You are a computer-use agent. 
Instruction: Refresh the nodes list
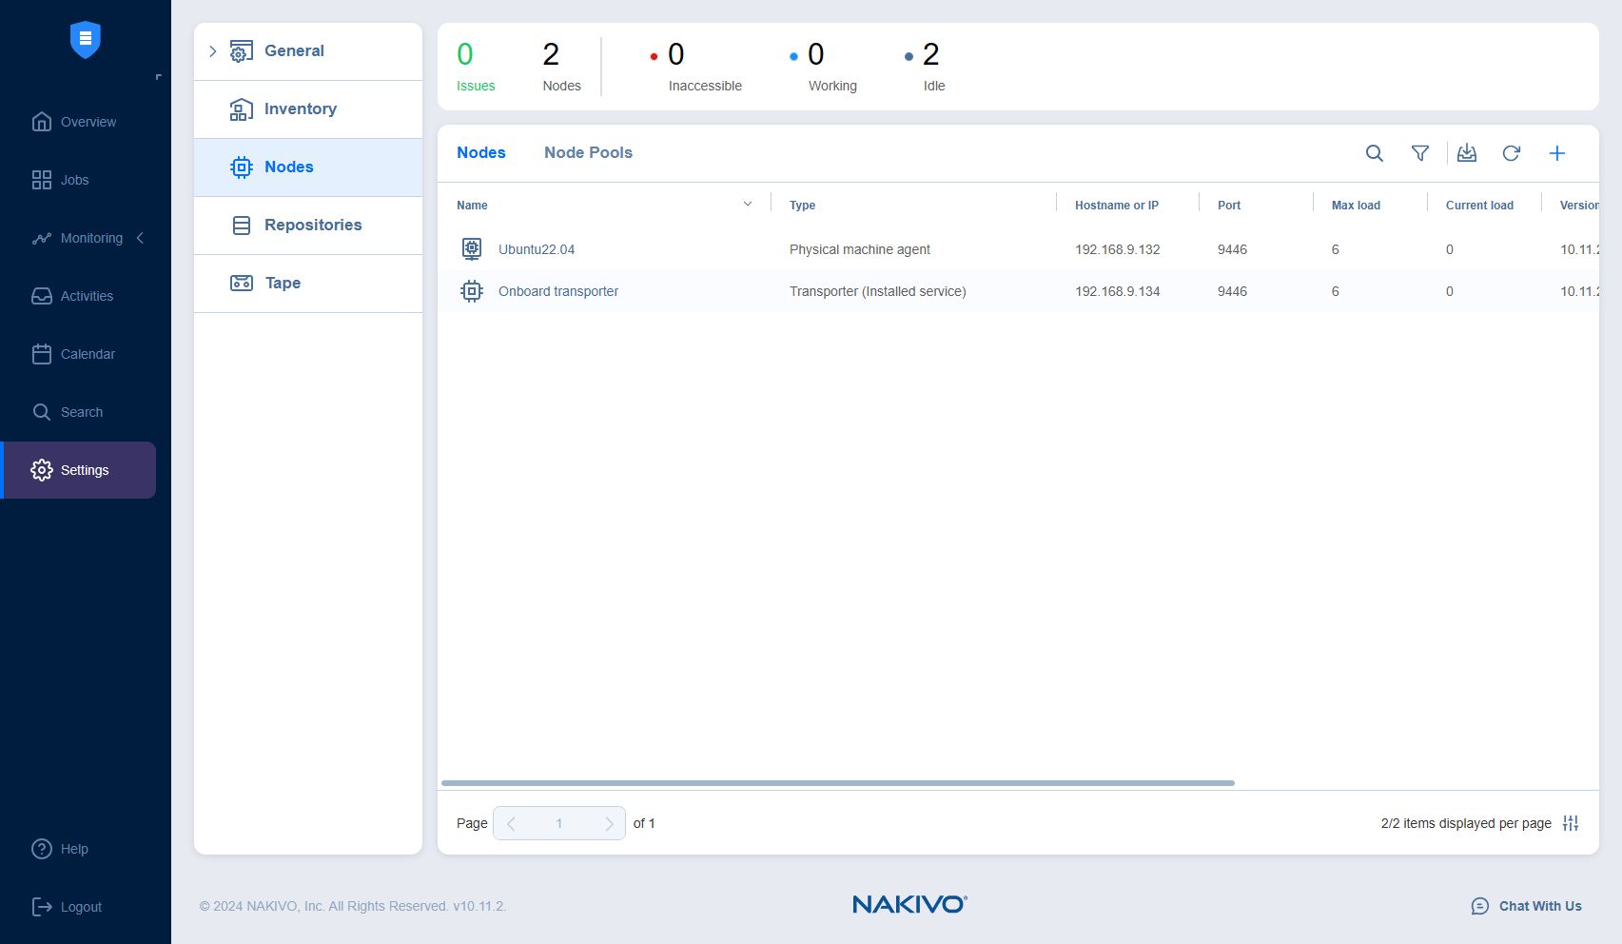1511,153
